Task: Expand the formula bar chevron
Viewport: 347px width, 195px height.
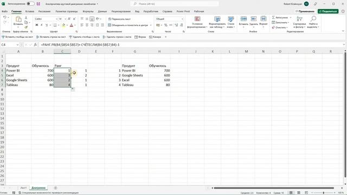Action: [x=344, y=44]
